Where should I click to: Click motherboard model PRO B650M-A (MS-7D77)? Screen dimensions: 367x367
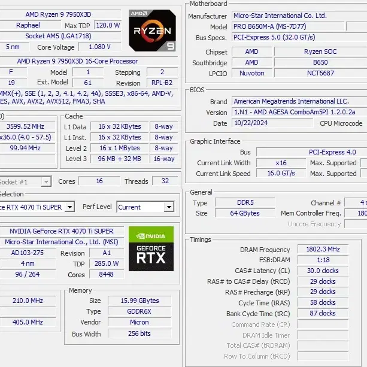[288, 26]
